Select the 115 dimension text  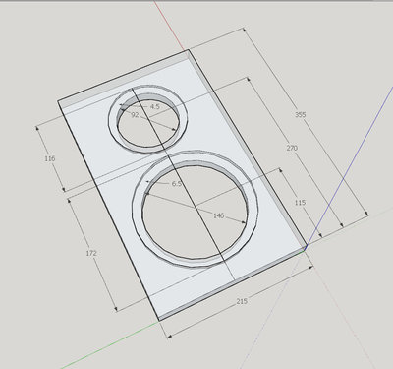tap(300, 203)
